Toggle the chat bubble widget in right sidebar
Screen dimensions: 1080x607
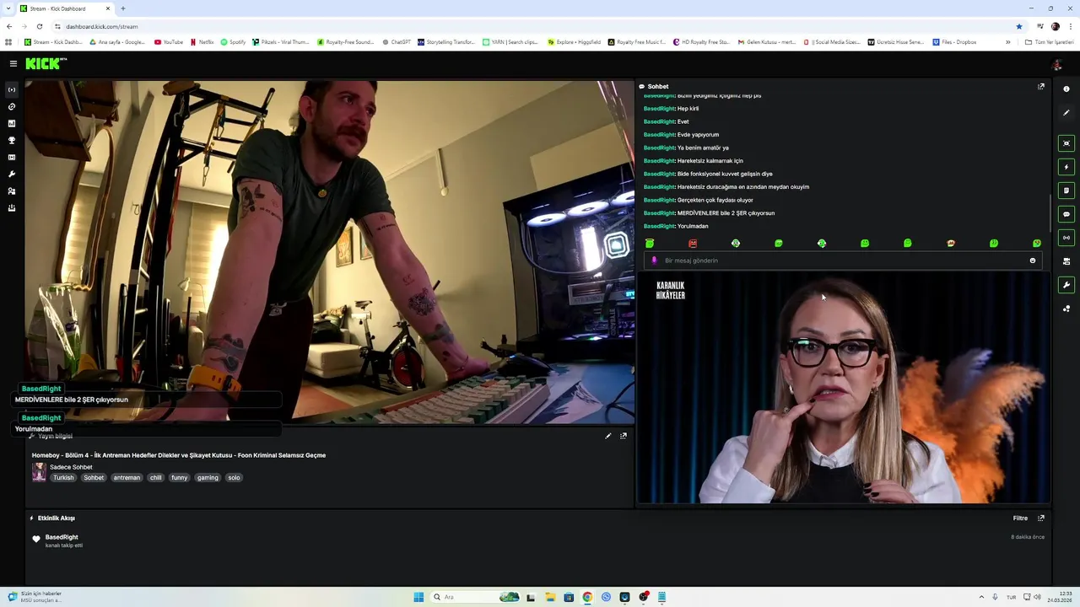[1066, 214]
